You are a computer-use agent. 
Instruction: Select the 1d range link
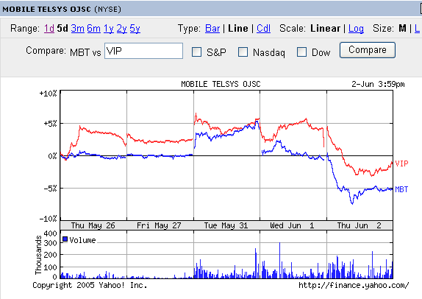[49, 28]
